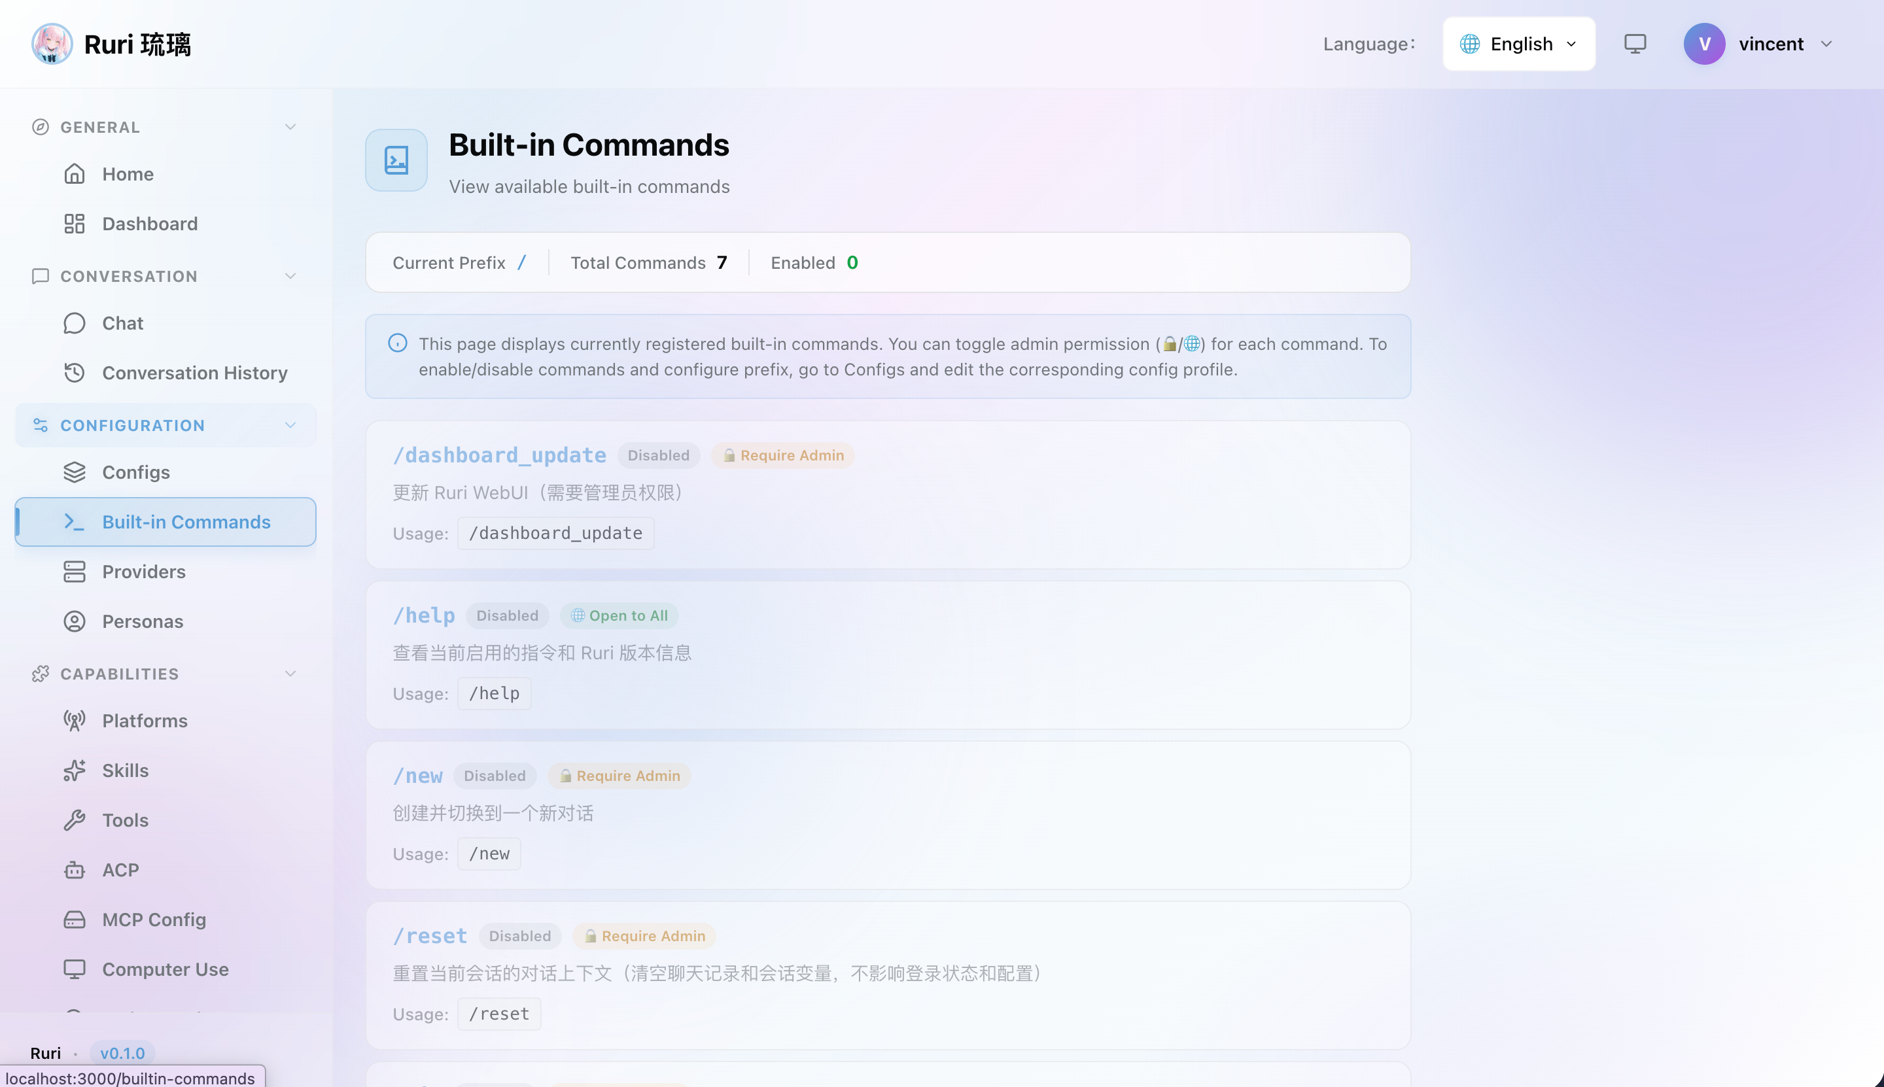Image resolution: width=1884 pixels, height=1087 pixels.
Task: Click the Personas user icon
Action: [74, 621]
